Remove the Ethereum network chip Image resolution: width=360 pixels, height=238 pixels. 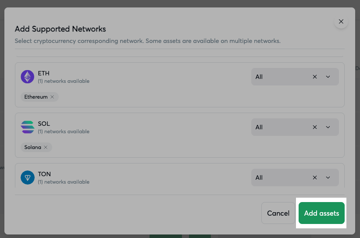52,97
